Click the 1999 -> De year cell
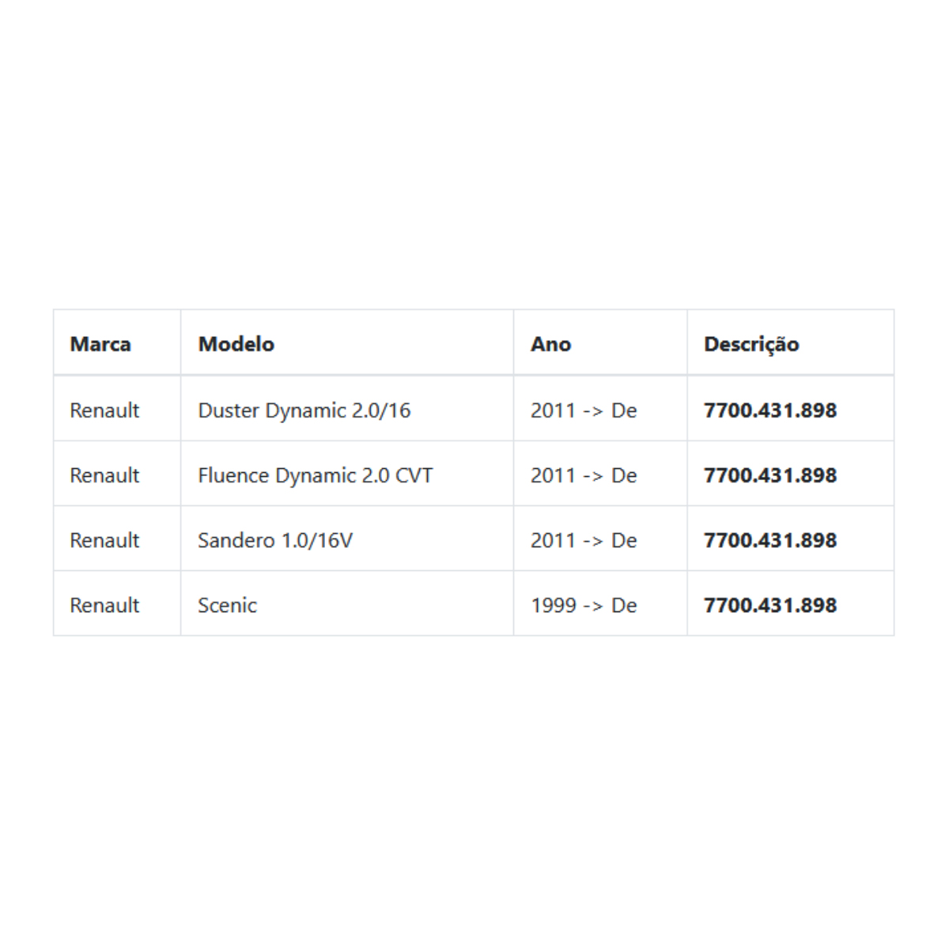 [600, 604]
